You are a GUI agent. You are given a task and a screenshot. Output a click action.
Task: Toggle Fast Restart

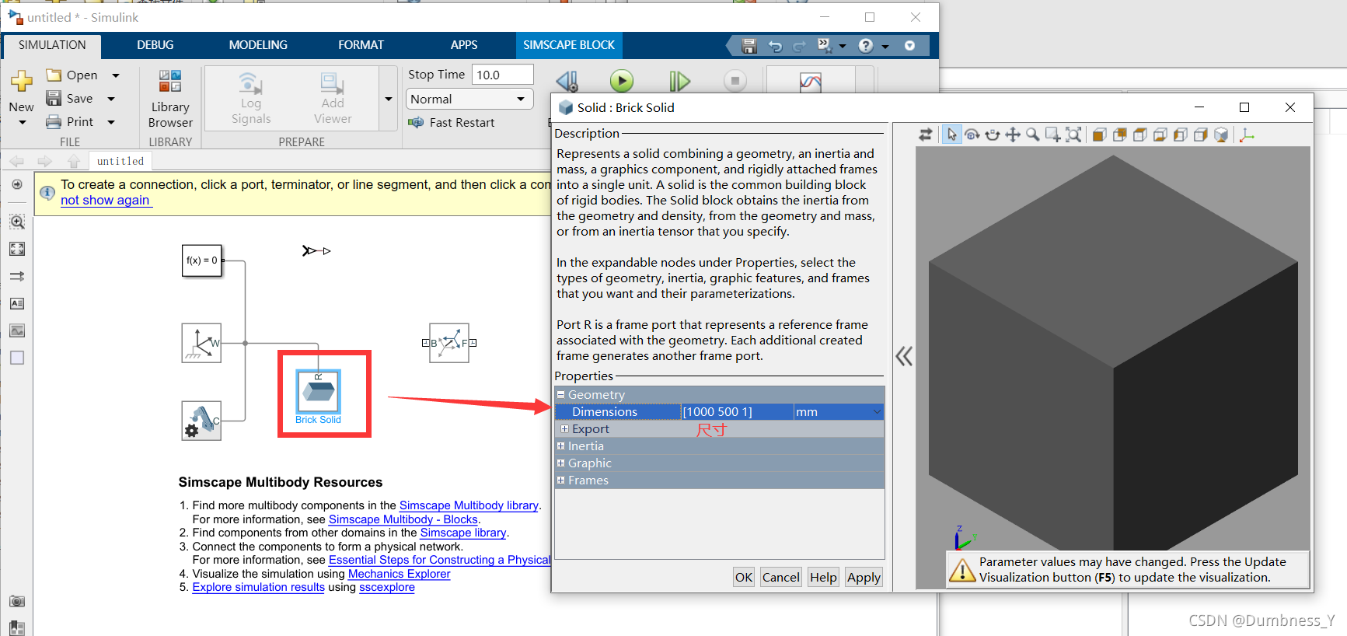(x=452, y=122)
